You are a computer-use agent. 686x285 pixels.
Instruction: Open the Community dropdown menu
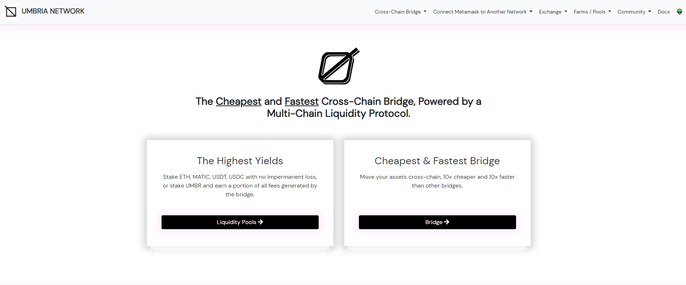click(x=634, y=12)
